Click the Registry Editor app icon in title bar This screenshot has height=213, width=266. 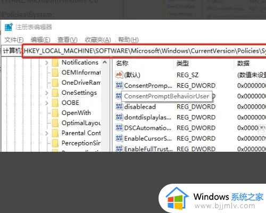tap(9, 27)
